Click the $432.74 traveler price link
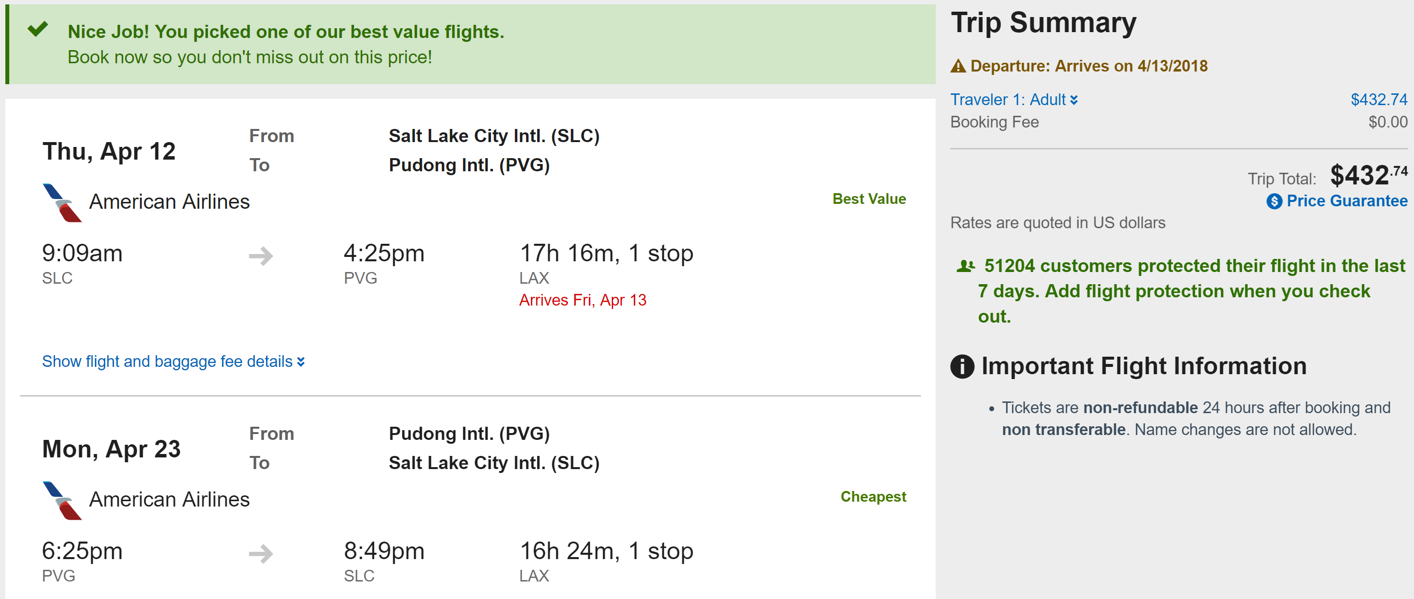 tap(1378, 100)
